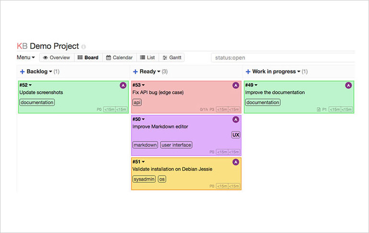Click assignee avatar on task #51

point(235,162)
